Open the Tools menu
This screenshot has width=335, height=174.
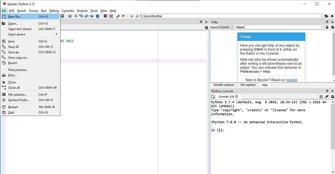tap(94, 11)
